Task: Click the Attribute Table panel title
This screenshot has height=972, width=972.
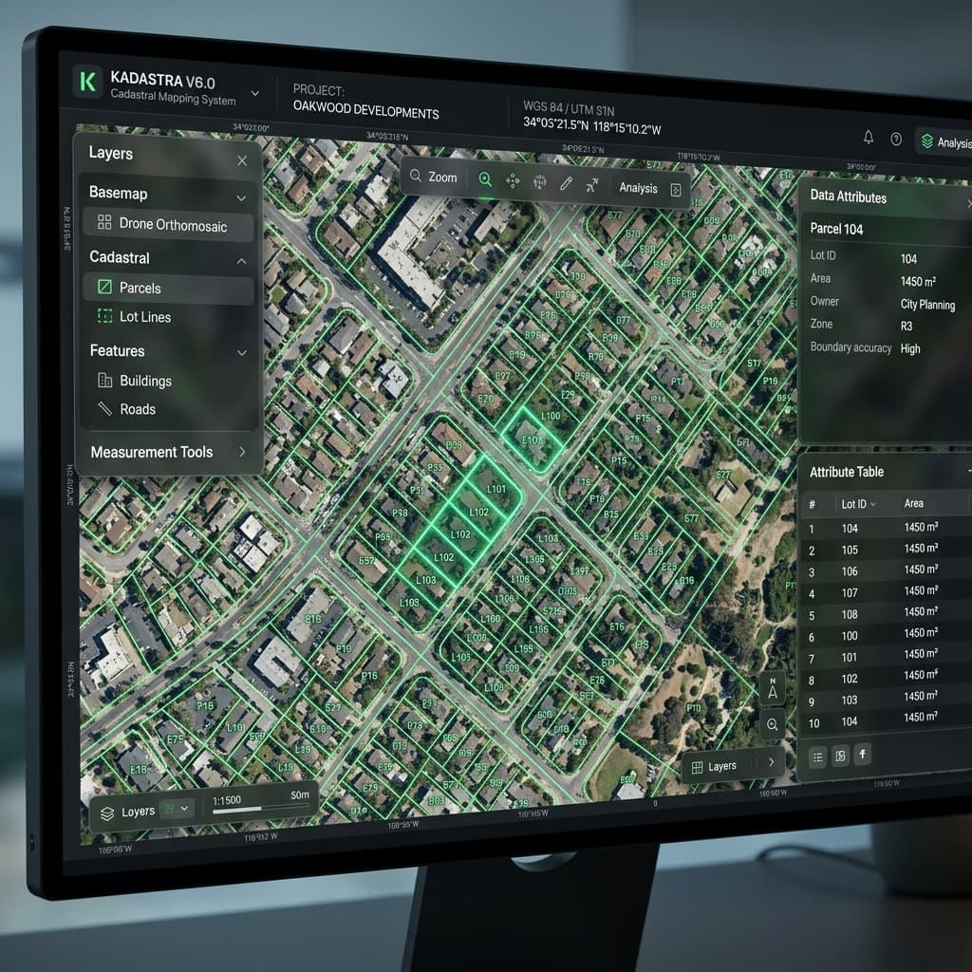Action: (x=847, y=472)
